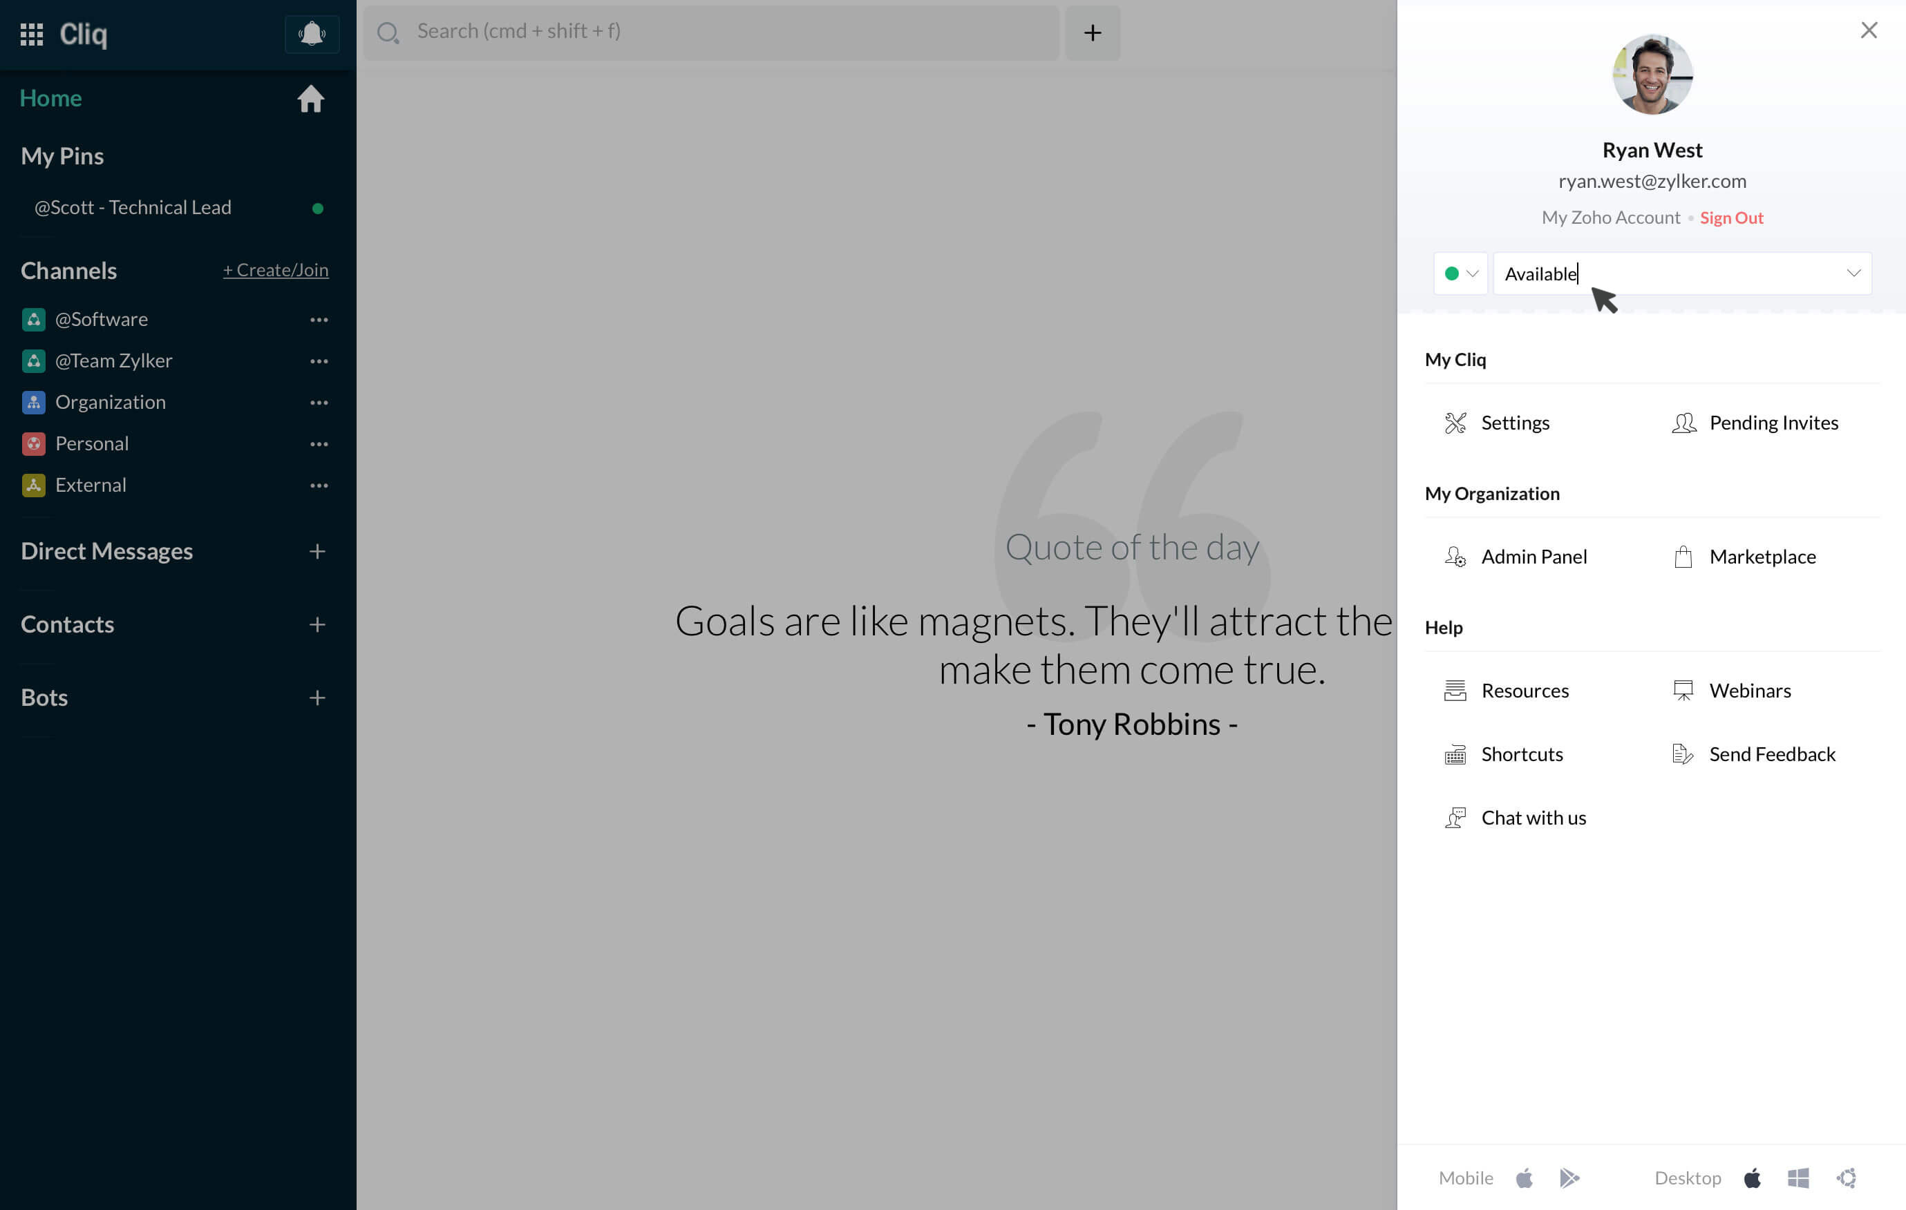1906x1210 pixels.
Task: Expand the Available status message dropdown arrow
Action: (1853, 273)
